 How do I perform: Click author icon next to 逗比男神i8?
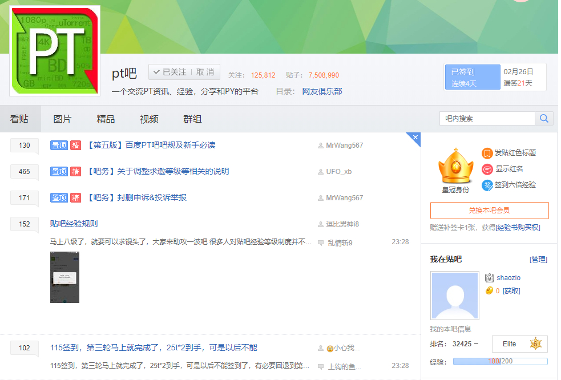pyautogui.click(x=321, y=224)
